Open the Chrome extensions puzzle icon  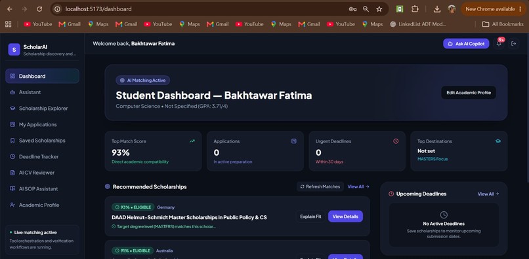(415, 9)
